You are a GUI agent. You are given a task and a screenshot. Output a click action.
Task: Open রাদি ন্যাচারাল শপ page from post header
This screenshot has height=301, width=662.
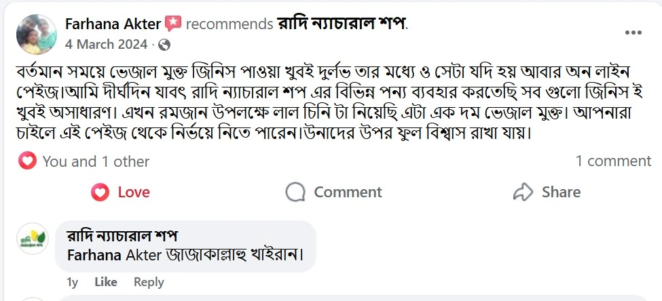tap(341, 24)
